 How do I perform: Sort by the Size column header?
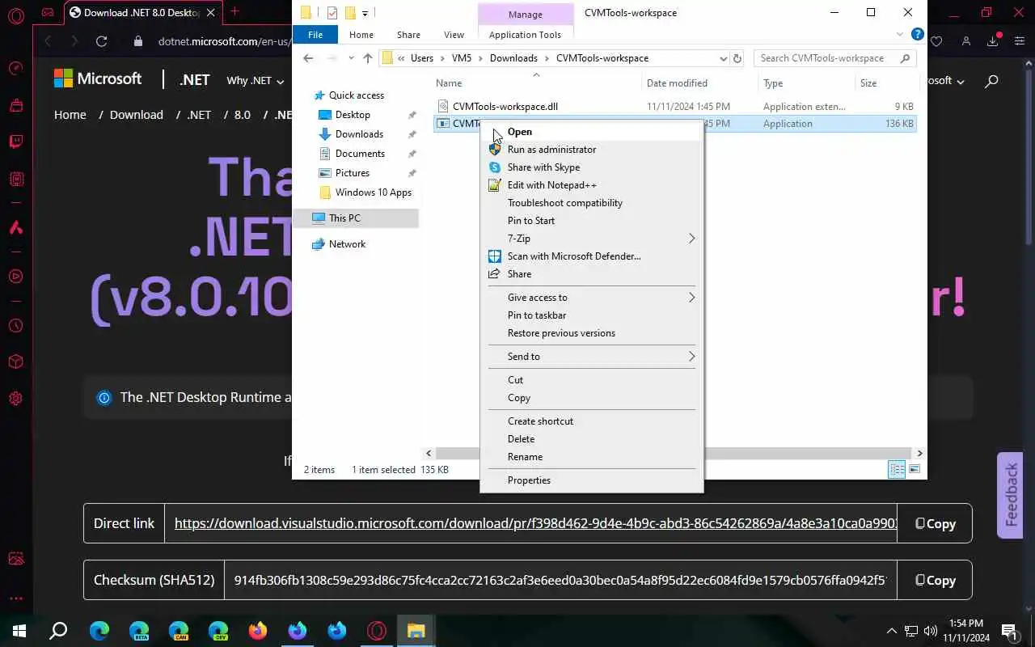(868, 82)
